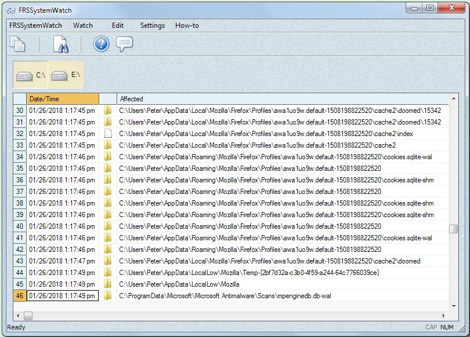
Task: Click the copy documents toolbar icon
Action: [17, 44]
